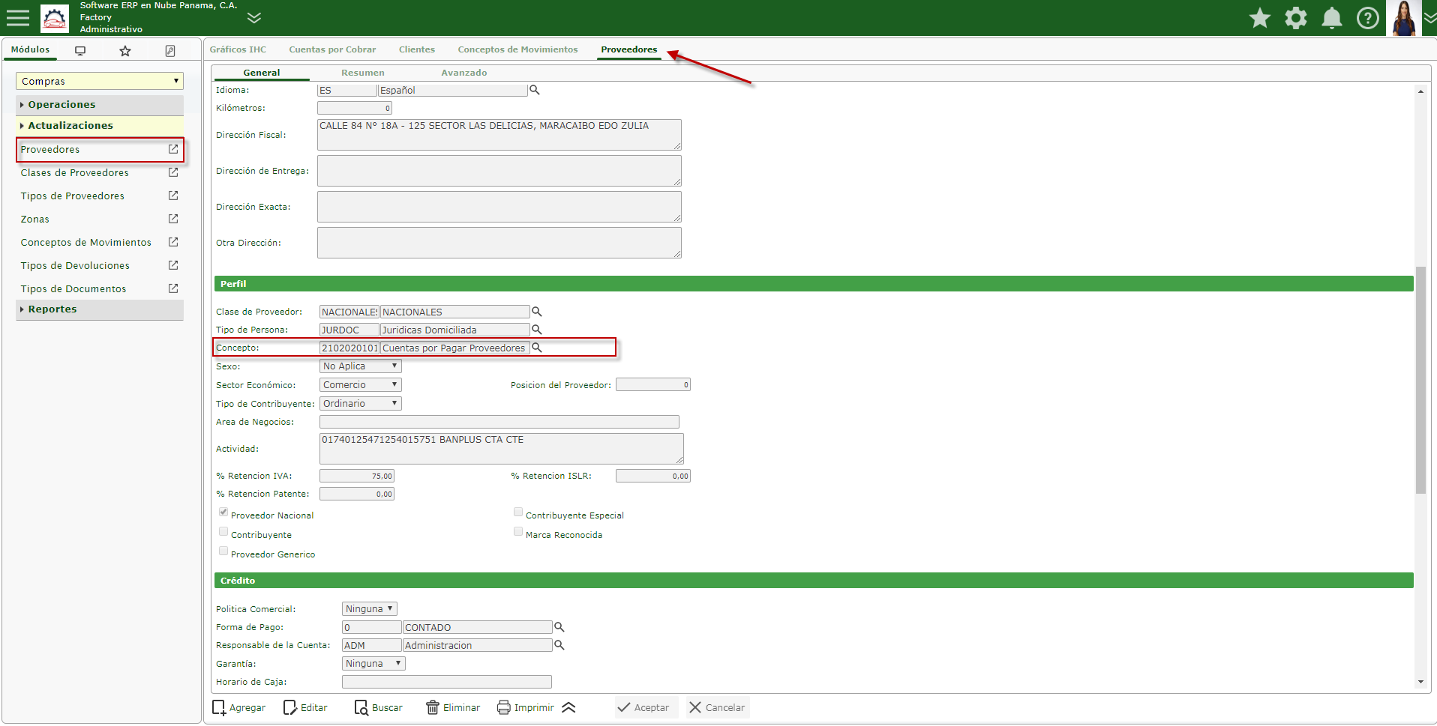This screenshot has width=1437, height=726.
Task: Click magnifier next to Forma de Pago
Action: [559, 627]
